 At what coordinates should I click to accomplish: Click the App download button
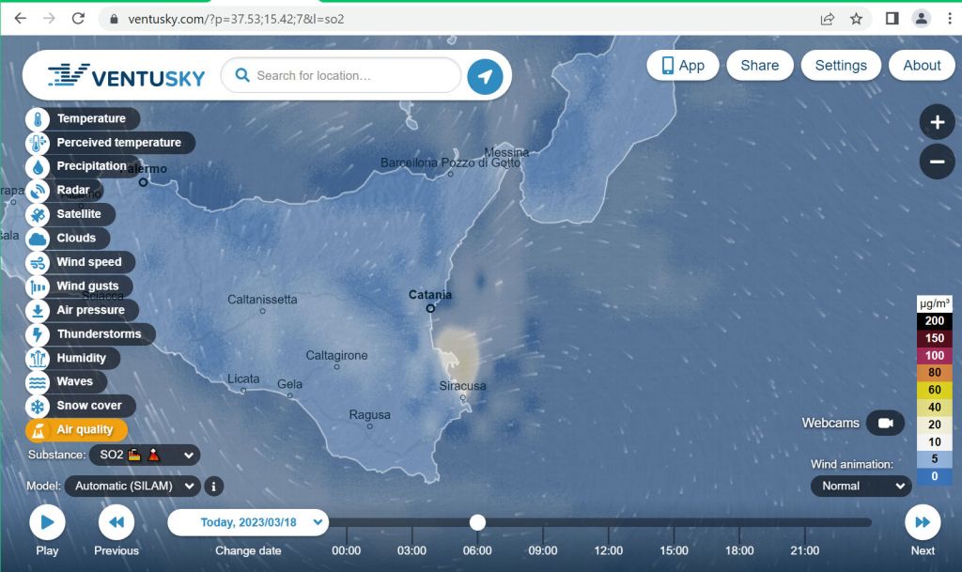coord(683,66)
